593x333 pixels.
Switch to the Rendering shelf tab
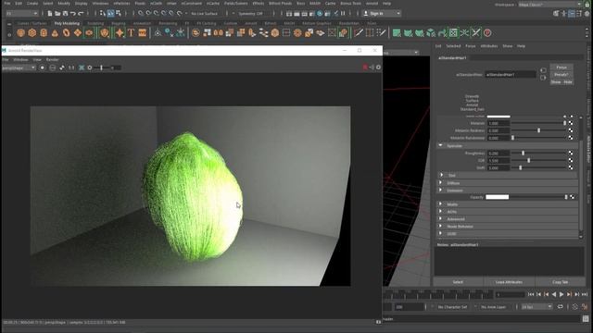click(x=168, y=23)
